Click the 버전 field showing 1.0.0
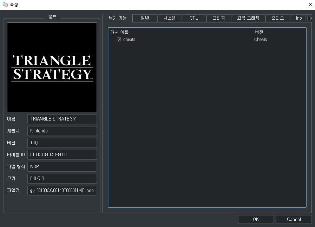The image size is (315, 227). [x=62, y=143]
